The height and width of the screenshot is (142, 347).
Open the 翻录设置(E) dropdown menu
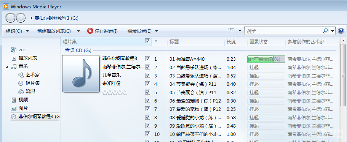pos(143,31)
